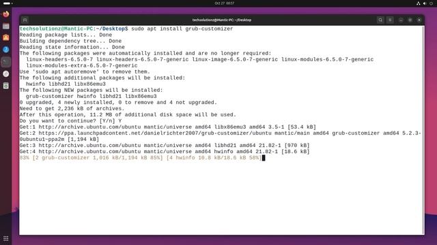437x245 pixels.
Task: Click the 'Reading state information... Done' line
Action: [72, 47]
